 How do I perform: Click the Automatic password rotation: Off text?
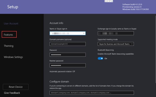pyautogui.click(x=62, y=71)
